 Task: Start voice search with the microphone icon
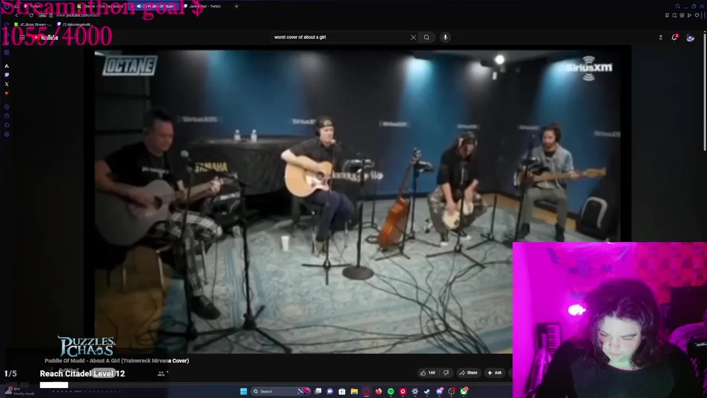pos(445,37)
